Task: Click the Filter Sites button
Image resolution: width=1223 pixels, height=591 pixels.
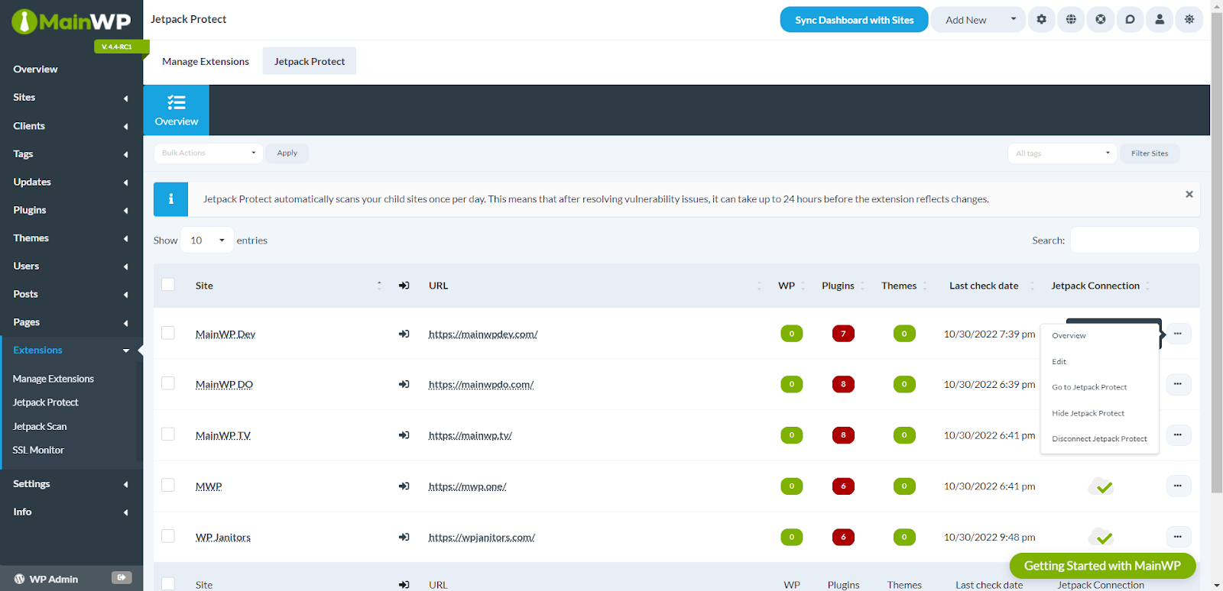Action: (x=1150, y=153)
